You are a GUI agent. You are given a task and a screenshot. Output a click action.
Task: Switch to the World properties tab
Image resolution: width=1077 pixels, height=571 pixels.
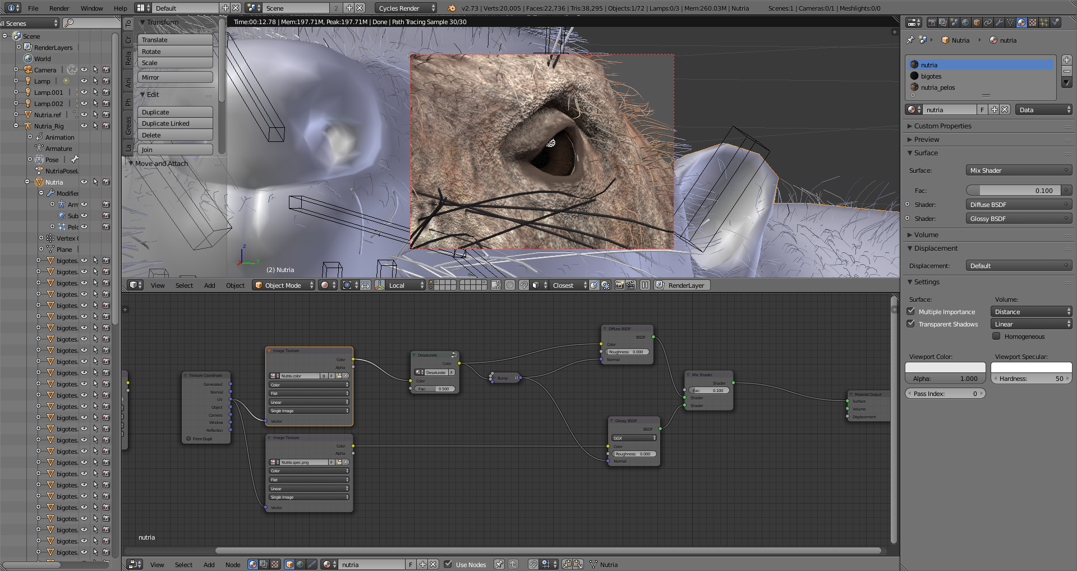(965, 22)
